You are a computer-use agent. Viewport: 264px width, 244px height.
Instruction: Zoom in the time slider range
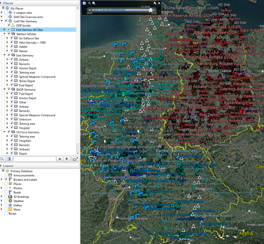[x=94, y=3]
